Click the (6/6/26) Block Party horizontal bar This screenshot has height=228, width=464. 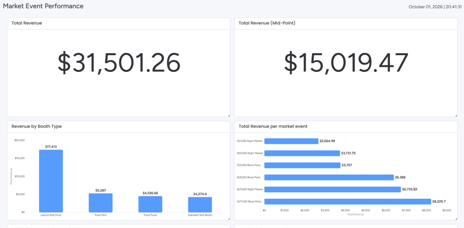[x=329, y=177]
